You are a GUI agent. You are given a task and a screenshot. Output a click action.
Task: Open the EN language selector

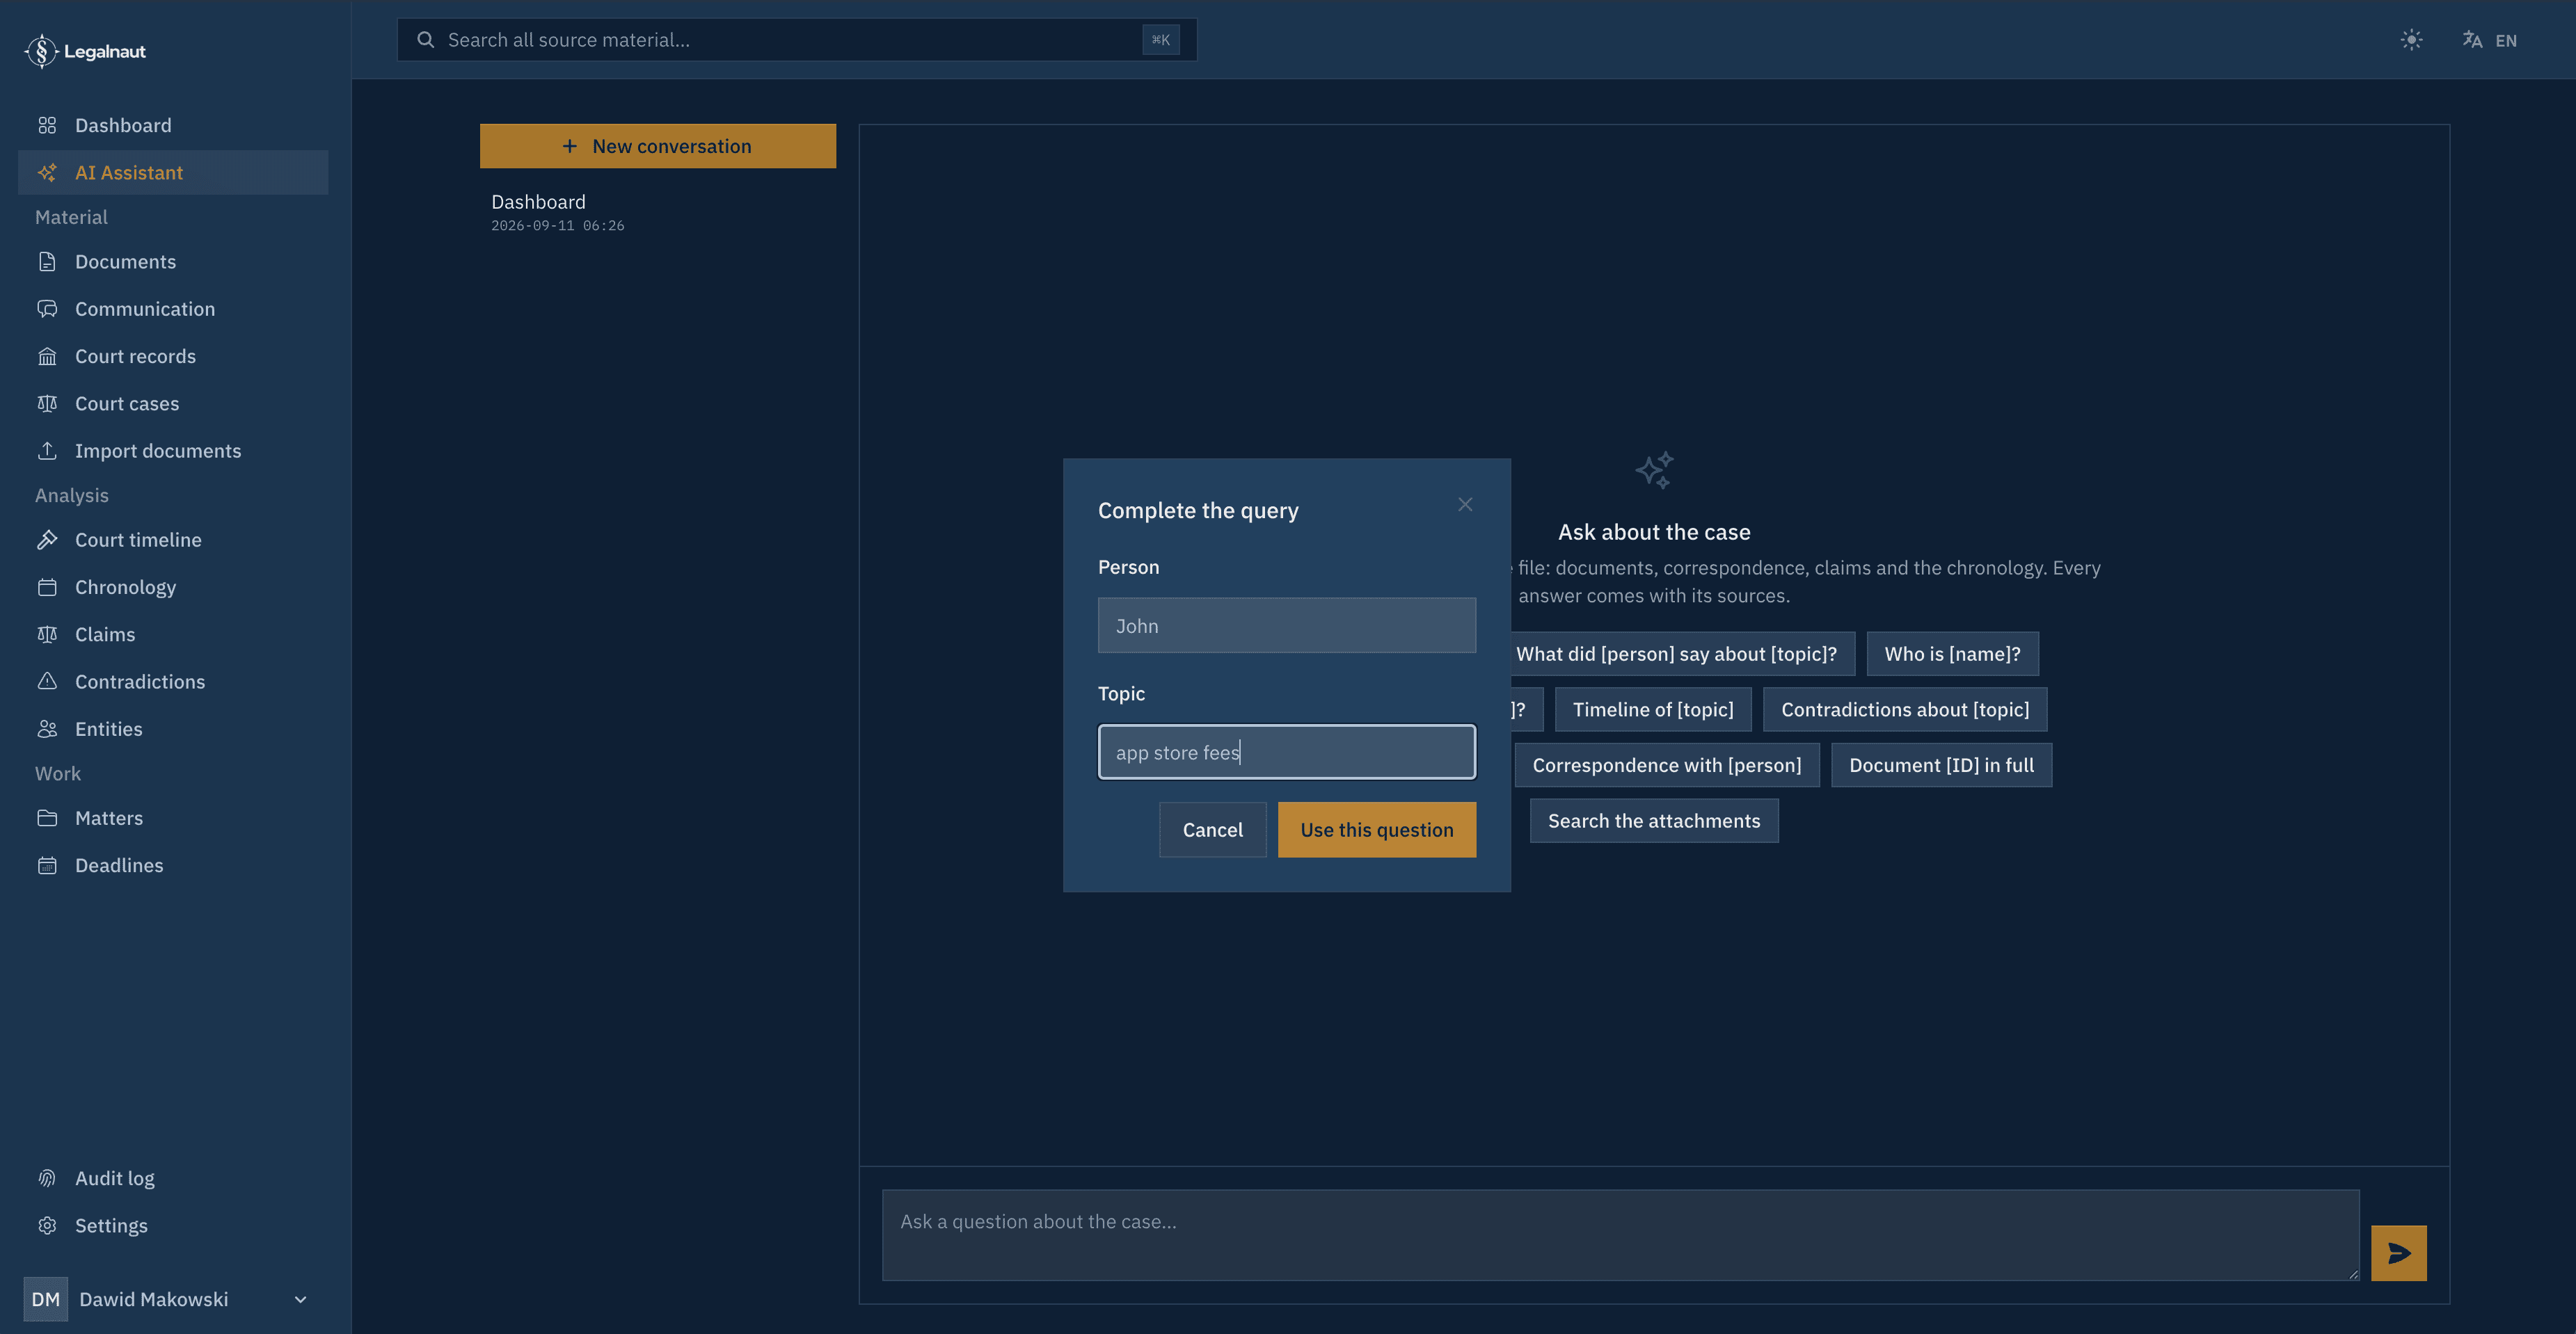click(x=2489, y=40)
